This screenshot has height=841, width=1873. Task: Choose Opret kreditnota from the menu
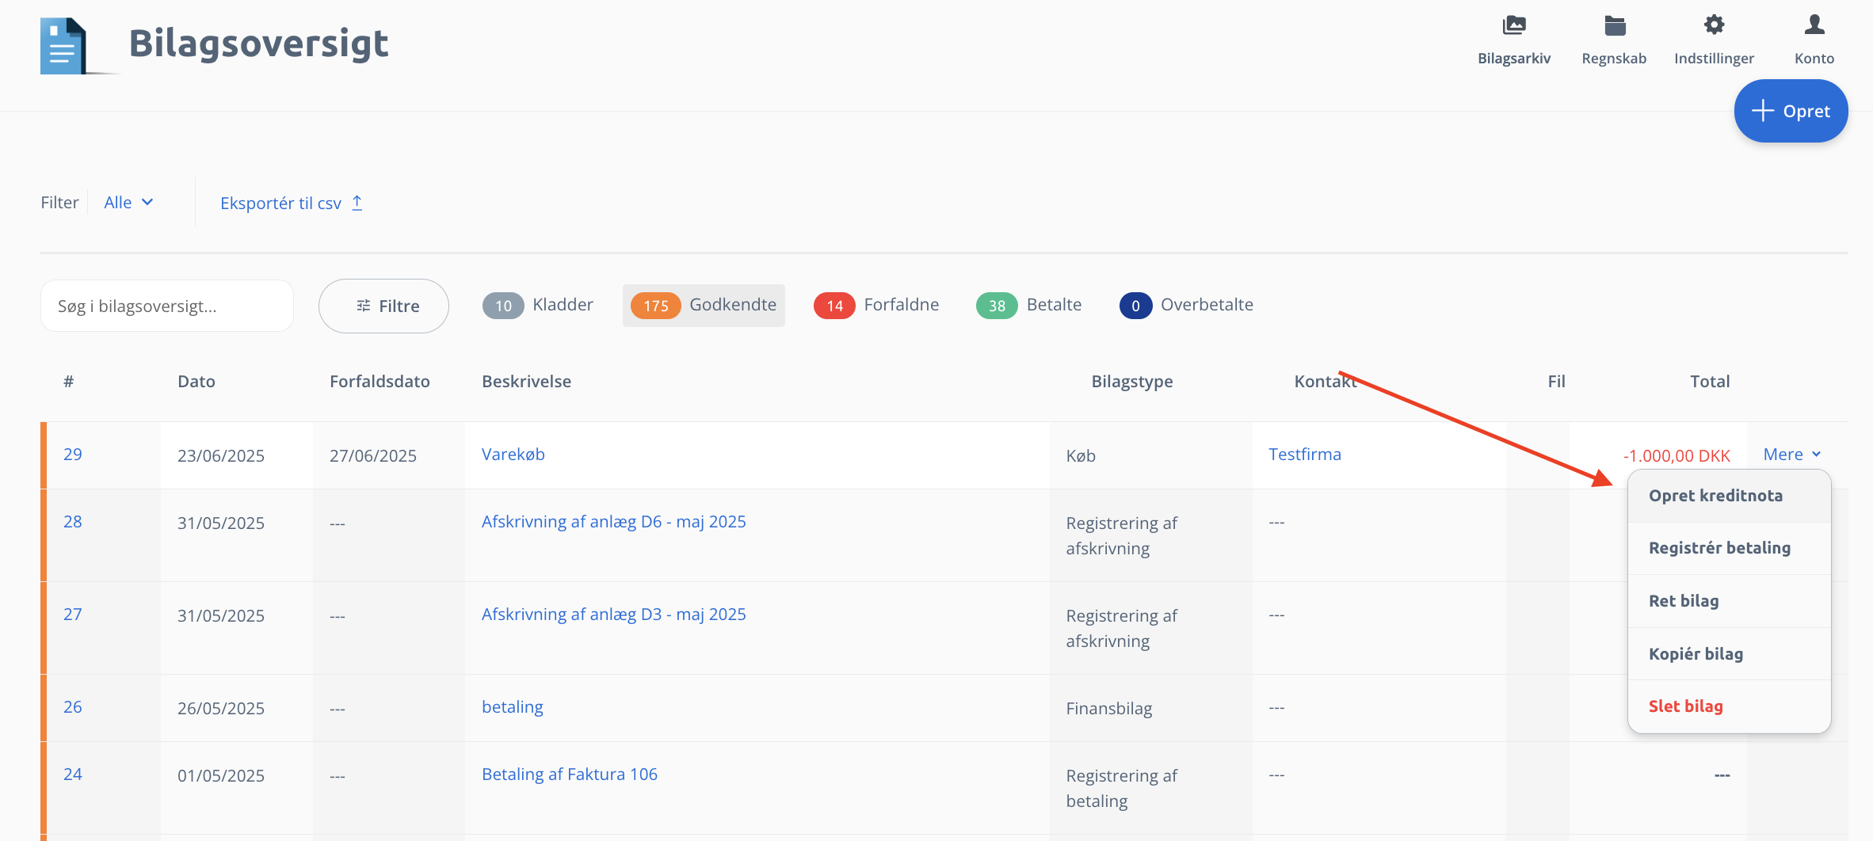tap(1729, 496)
